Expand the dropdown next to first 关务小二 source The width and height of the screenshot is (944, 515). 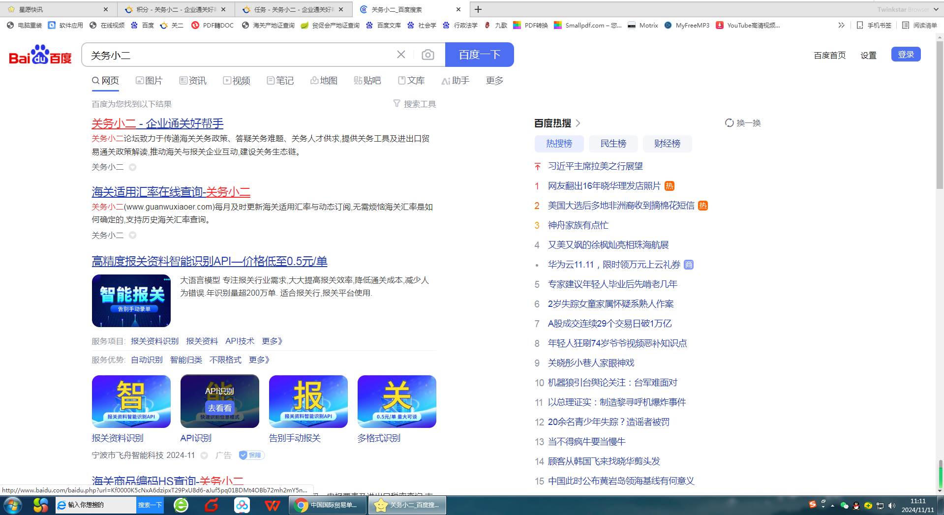click(132, 167)
